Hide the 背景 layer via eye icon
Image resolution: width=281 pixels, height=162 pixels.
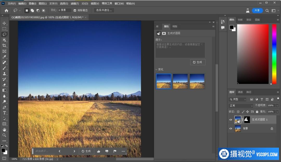pos(231,128)
